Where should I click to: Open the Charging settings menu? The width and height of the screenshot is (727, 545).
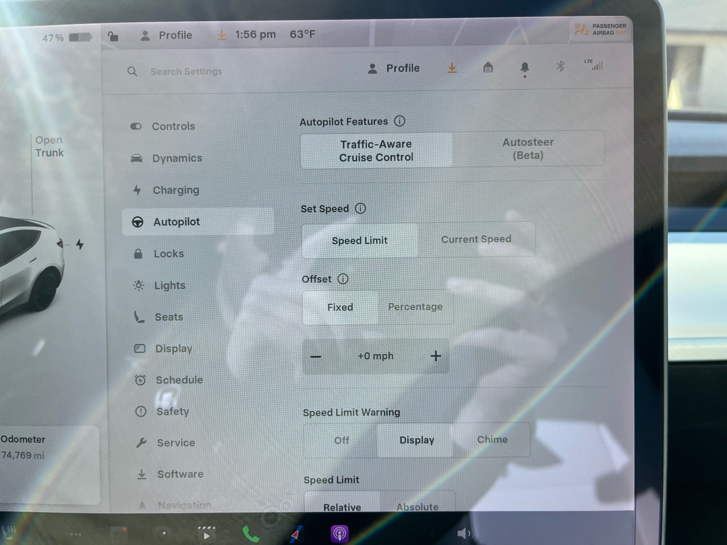pos(176,190)
